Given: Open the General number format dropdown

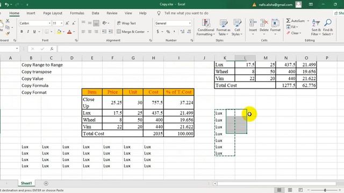Looking at the screenshot, I should [x=190, y=23].
